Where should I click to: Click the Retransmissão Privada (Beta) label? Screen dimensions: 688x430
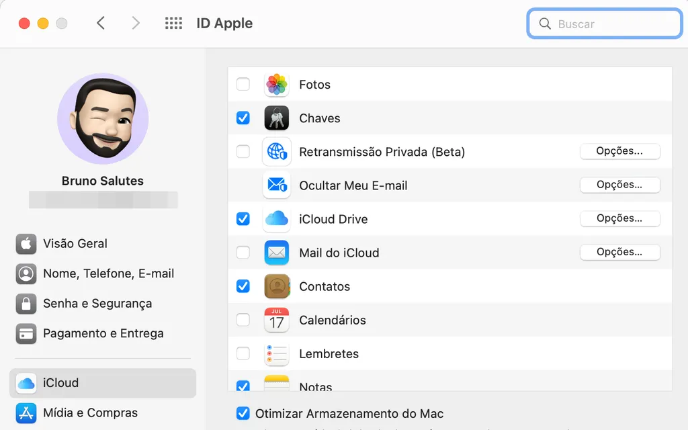pos(382,152)
